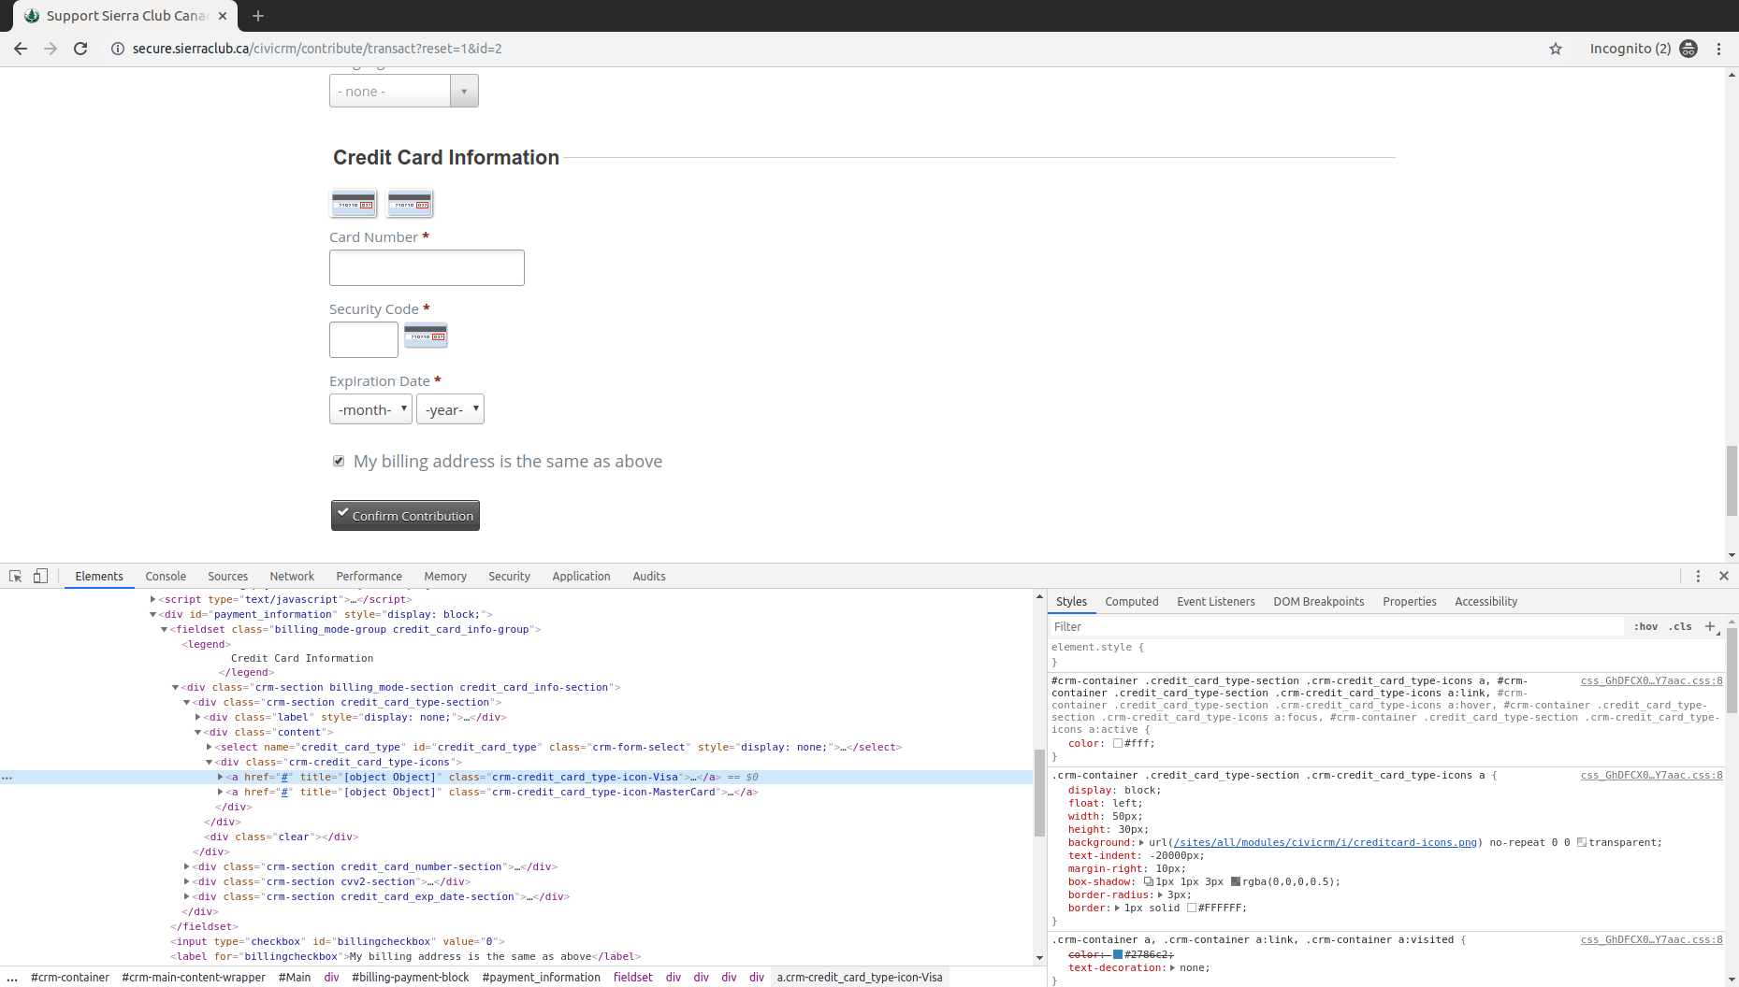Open the Security tab in DevTools
This screenshot has height=987, width=1739.
[509, 576]
